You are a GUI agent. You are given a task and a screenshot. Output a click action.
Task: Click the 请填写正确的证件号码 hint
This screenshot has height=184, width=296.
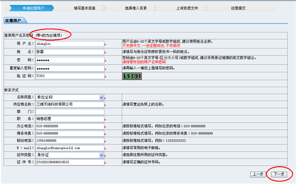[142, 162]
